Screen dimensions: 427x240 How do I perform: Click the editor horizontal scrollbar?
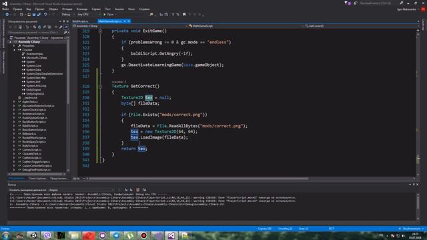tap(199, 179)
